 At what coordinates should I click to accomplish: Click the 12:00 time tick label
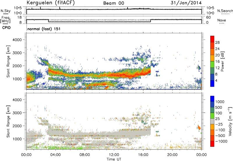[x=114, y=155]
